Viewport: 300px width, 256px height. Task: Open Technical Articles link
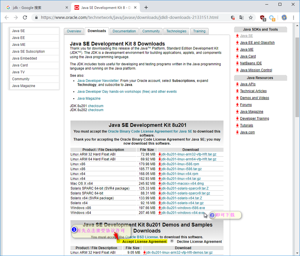pos(253,91)
